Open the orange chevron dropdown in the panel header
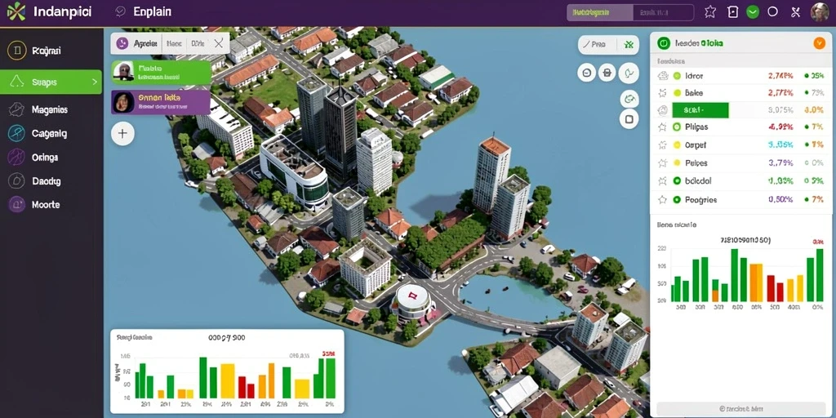The width and height of the screenshot is (836, 418). (x=820, y=43)
